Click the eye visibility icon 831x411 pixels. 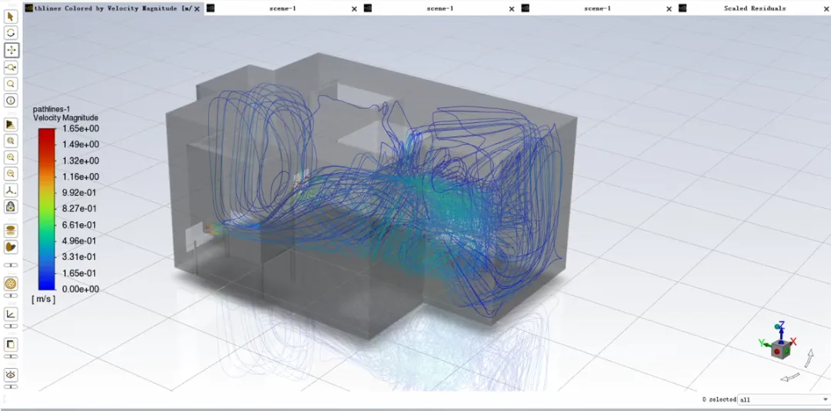(x=12, y=374)
